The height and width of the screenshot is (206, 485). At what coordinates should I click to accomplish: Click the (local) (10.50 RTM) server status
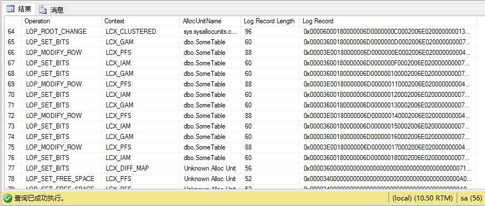[422, 198]
